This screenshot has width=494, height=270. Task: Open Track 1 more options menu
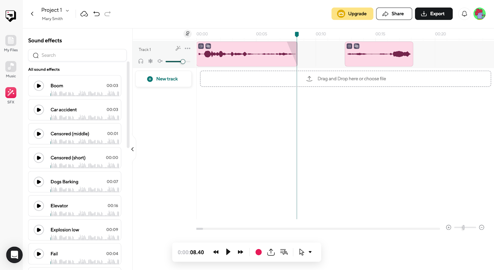(187, 48)
